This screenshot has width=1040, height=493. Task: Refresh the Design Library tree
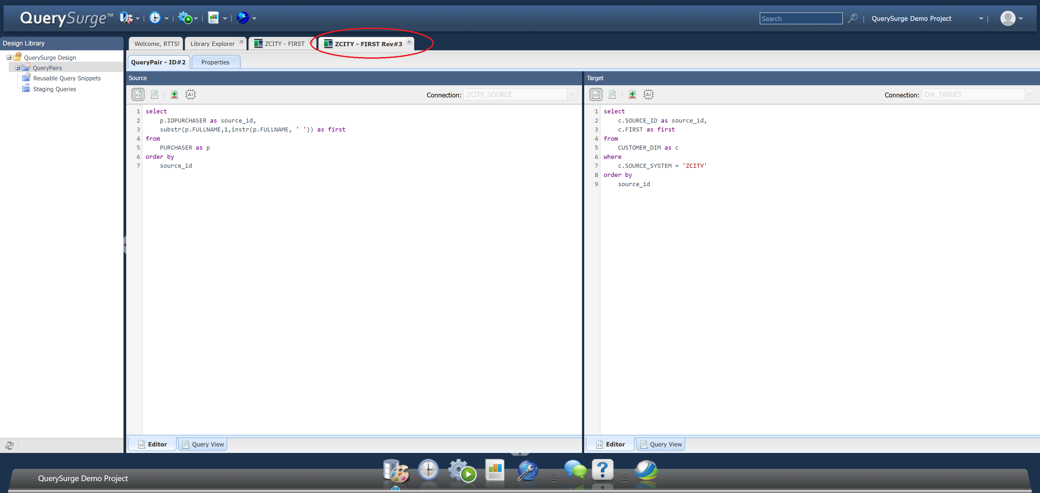coord(9,445)
